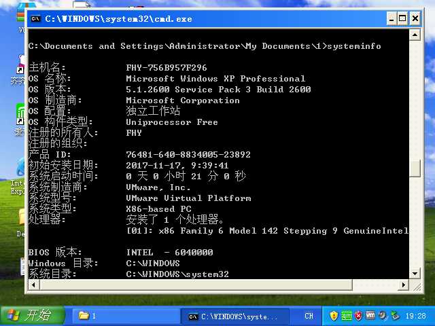Click the taskbar clock showing 19:28
The width and height of the screenshot is (435, 326).
[x=415, y=316]
